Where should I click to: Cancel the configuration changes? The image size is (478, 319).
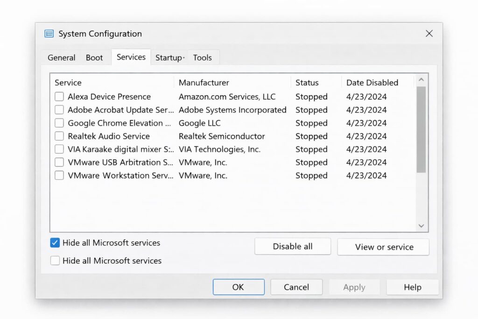click(296, 287)
